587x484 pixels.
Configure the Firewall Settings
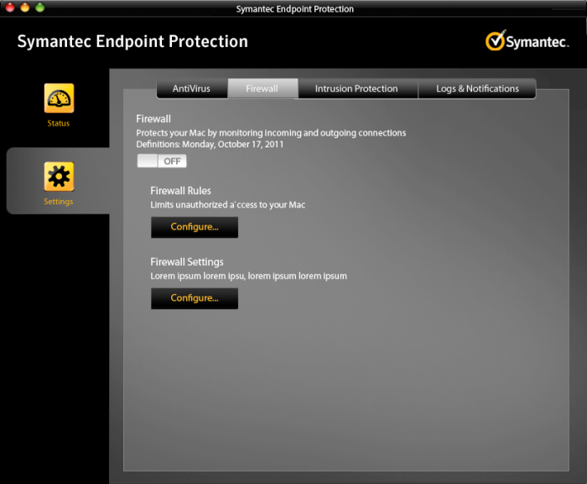pos(195,298)
